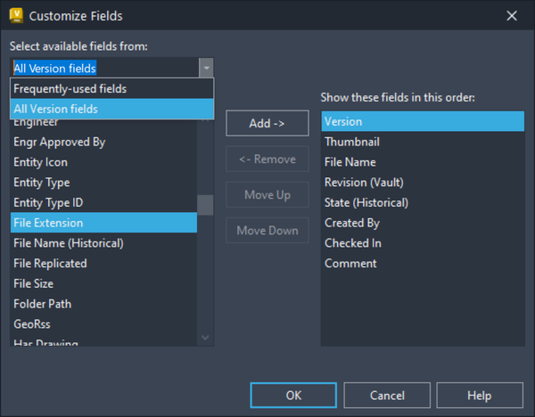The image size is (535, 417).
Task: Choose All Version fields option
Action: pyautogui.click(x=55, y=109)
